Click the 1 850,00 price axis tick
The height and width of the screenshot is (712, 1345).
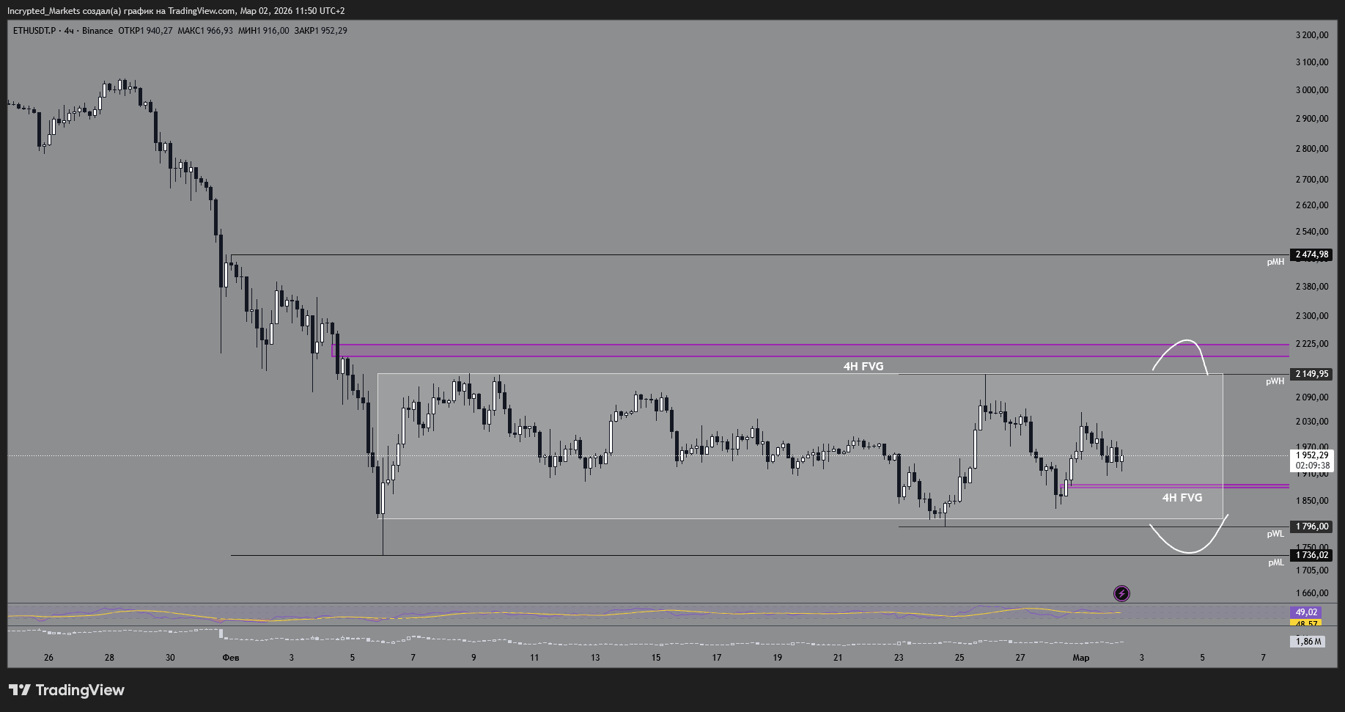[x=1312, y=501]
